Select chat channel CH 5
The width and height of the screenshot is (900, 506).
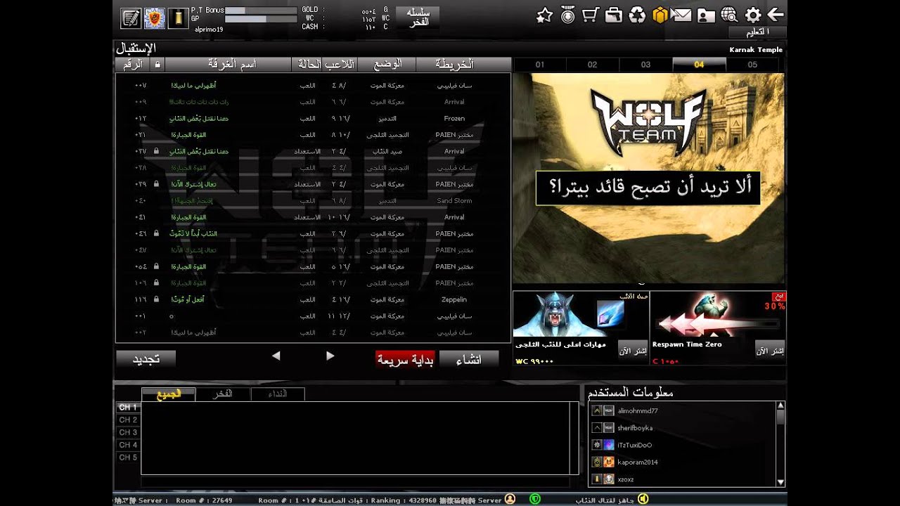point(128,458)
